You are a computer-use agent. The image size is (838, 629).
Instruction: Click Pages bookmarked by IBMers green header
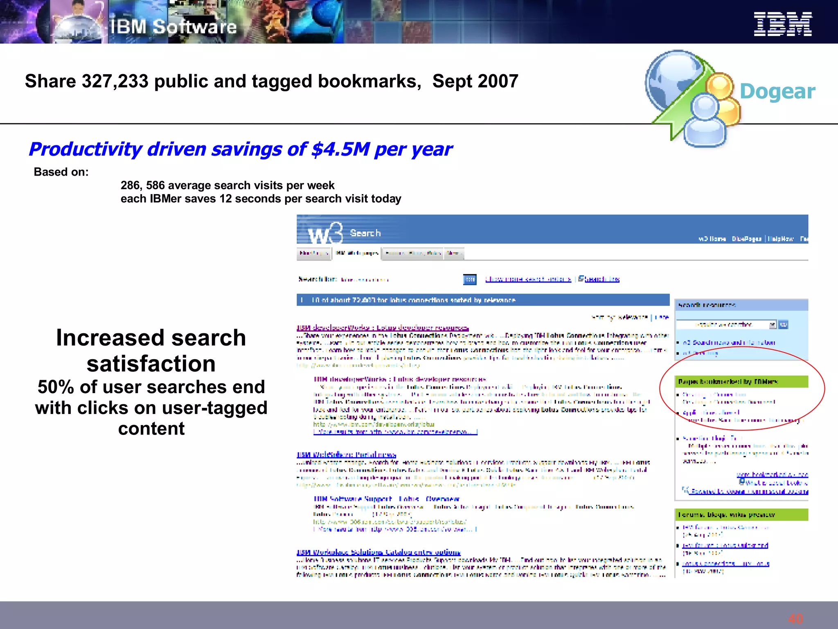(x=741, y=382)
